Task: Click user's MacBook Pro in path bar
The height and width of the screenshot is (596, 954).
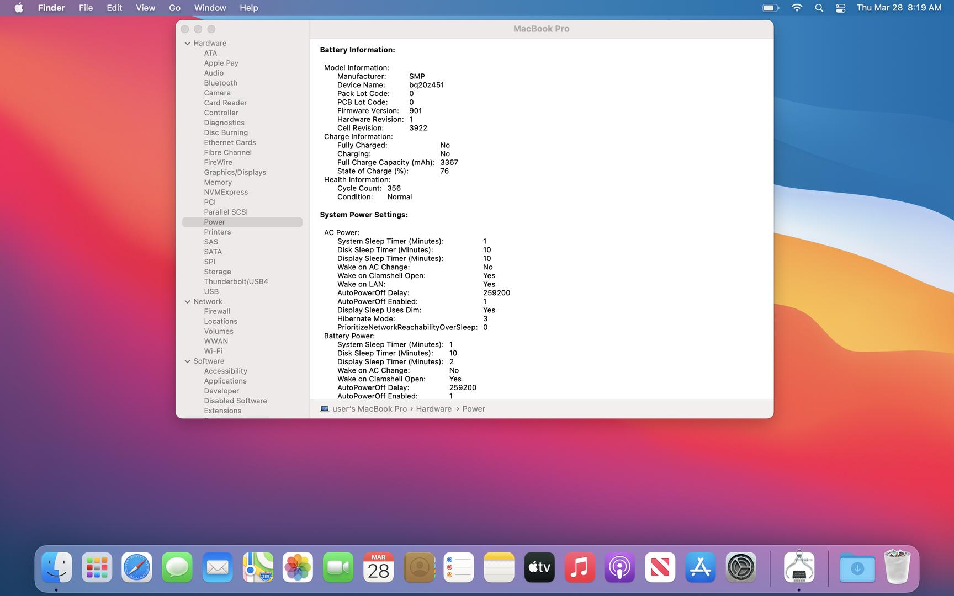Action: (369, 409)
